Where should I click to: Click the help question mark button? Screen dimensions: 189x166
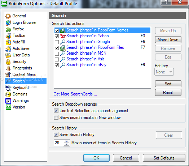[166, 2]
